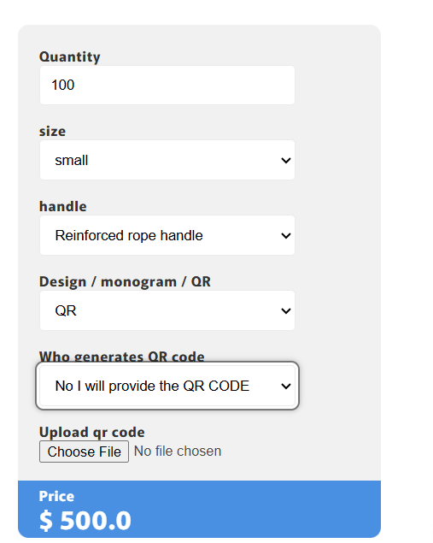
Task: Open the size dropdown set to small
Action: [167, 160]
